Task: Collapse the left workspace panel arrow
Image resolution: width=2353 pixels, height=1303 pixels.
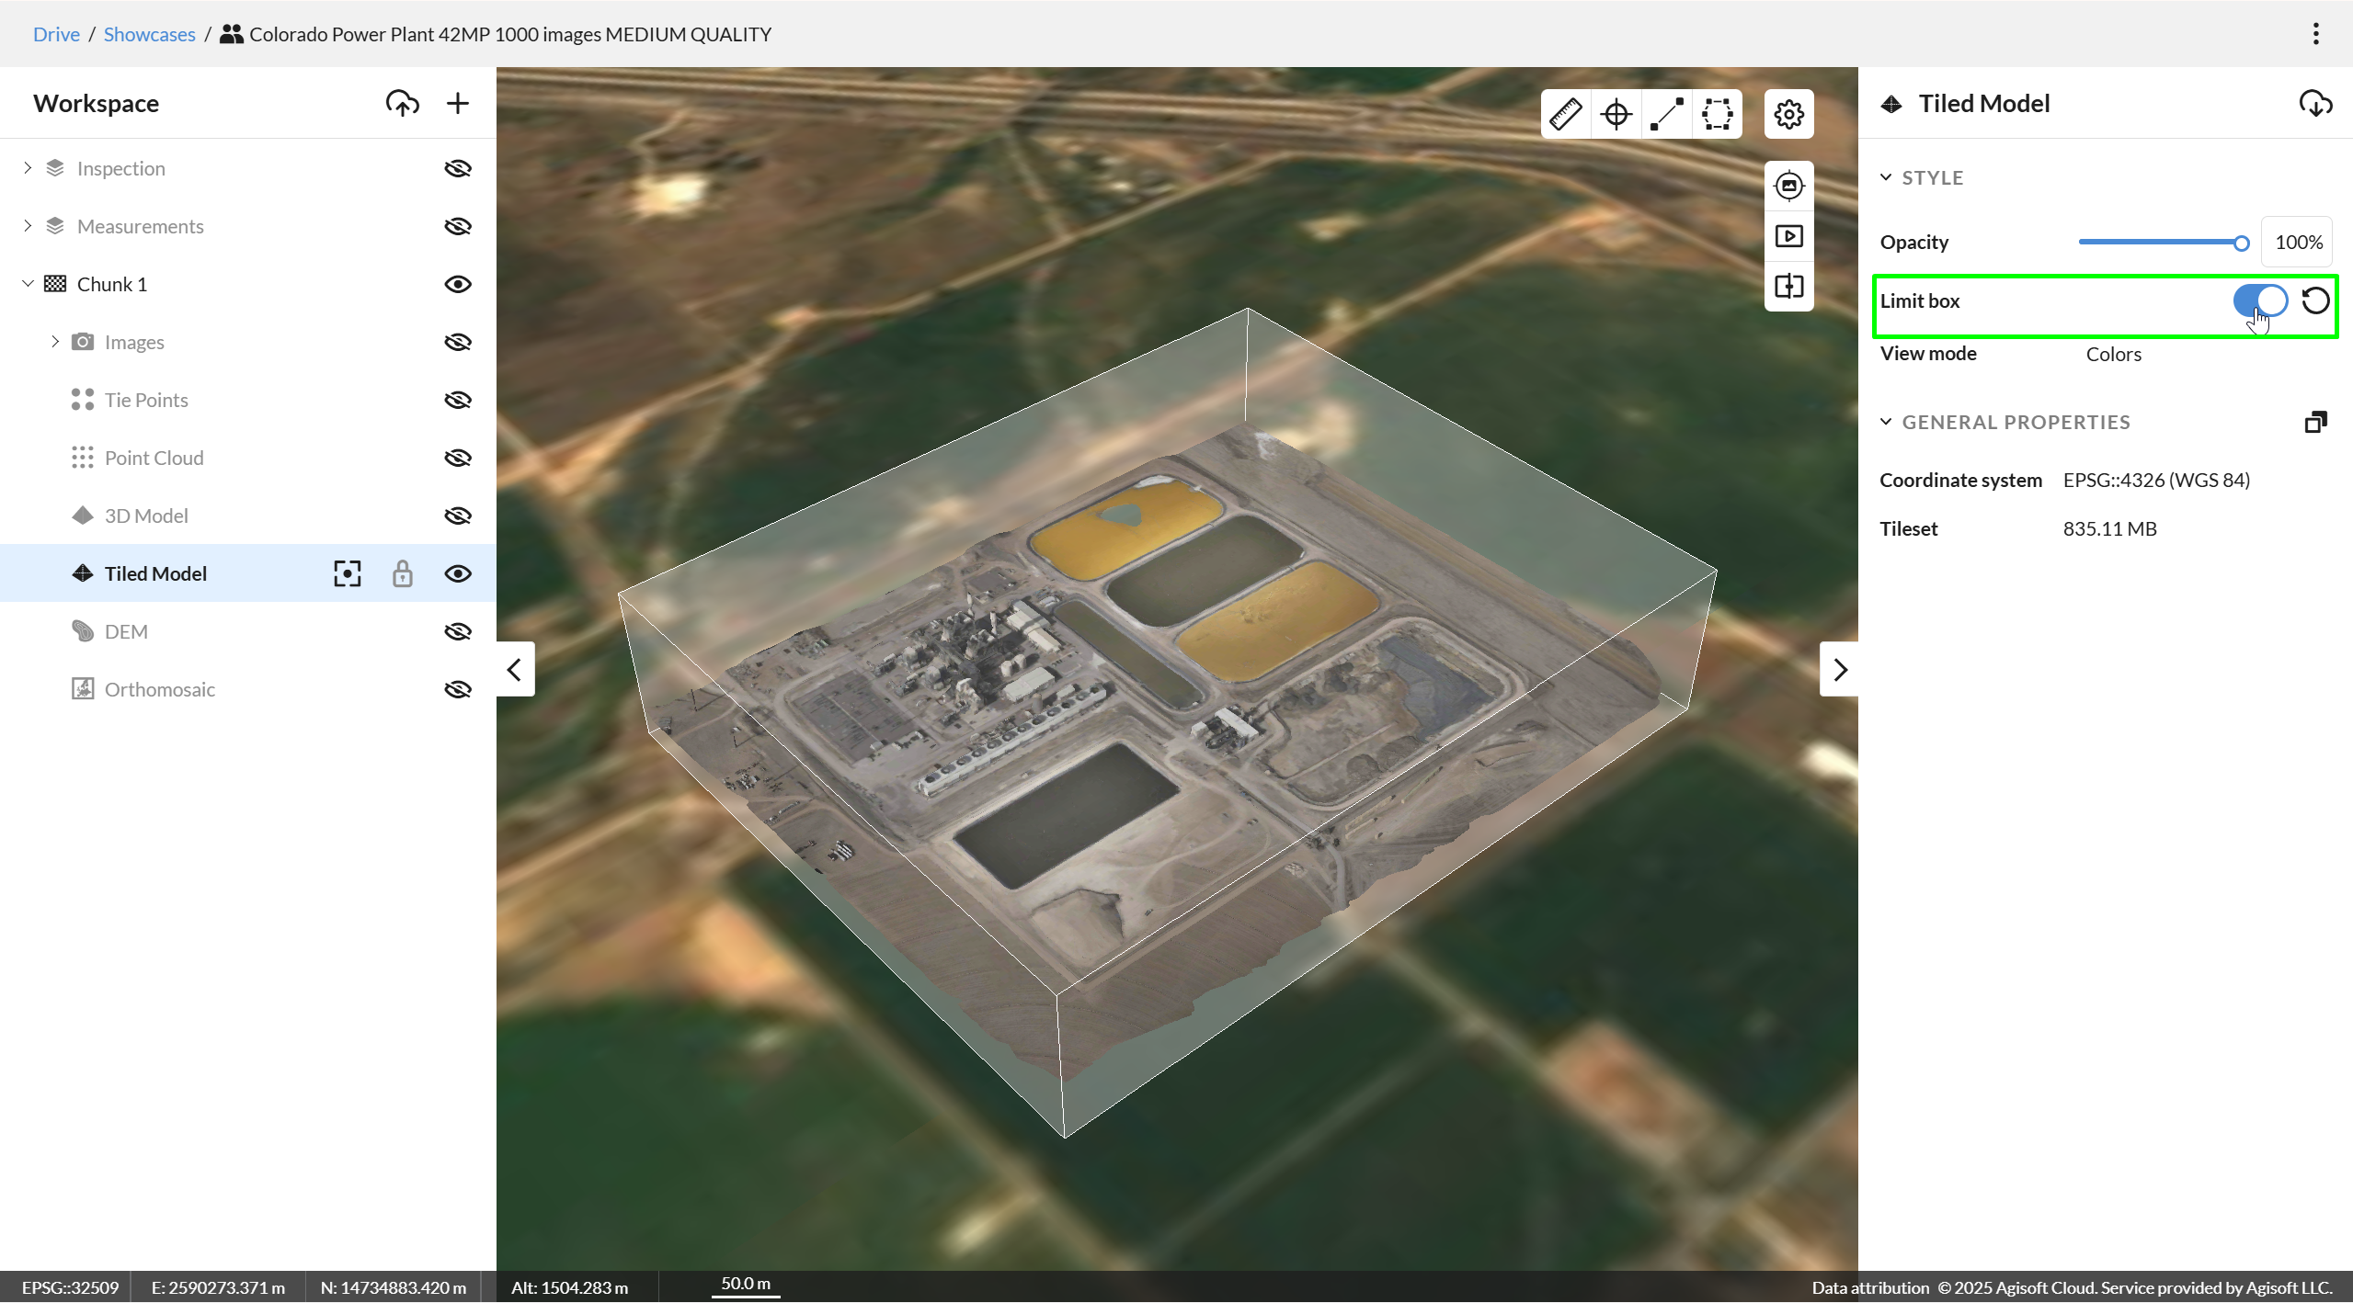Action: coord(515,669)
